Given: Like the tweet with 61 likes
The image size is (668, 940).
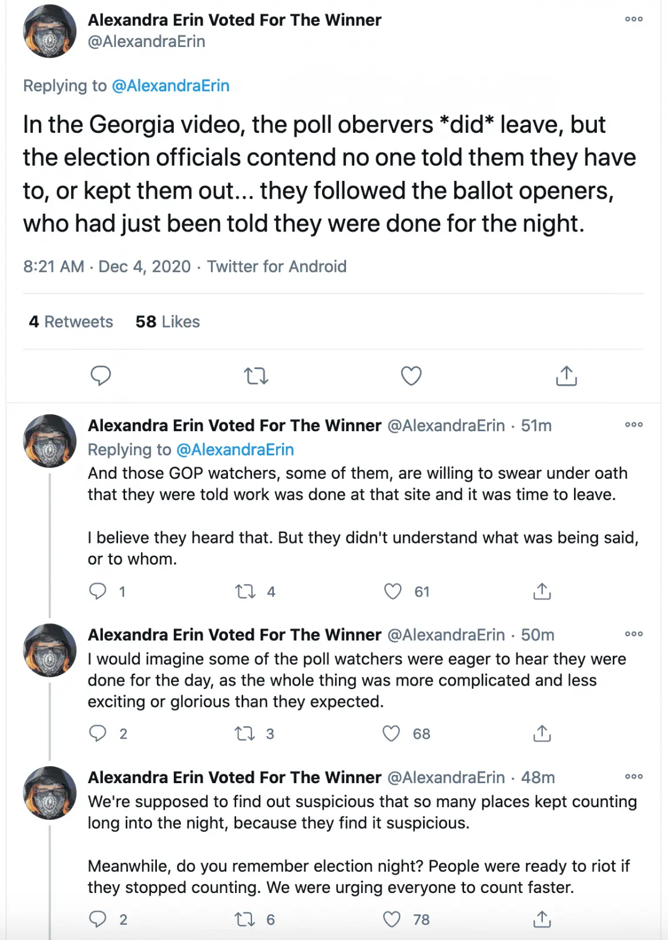Looking at the screenshot, I should click(x=392, y=591).
